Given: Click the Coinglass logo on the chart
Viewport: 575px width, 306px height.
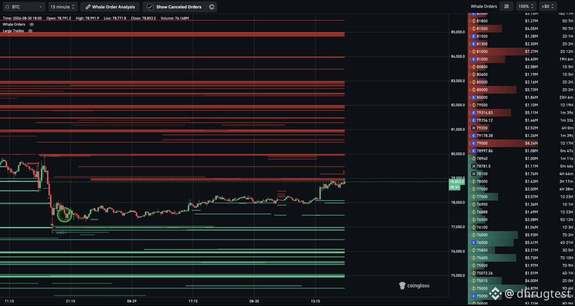Looking at the screenshot, I should (x=414, y=285).
